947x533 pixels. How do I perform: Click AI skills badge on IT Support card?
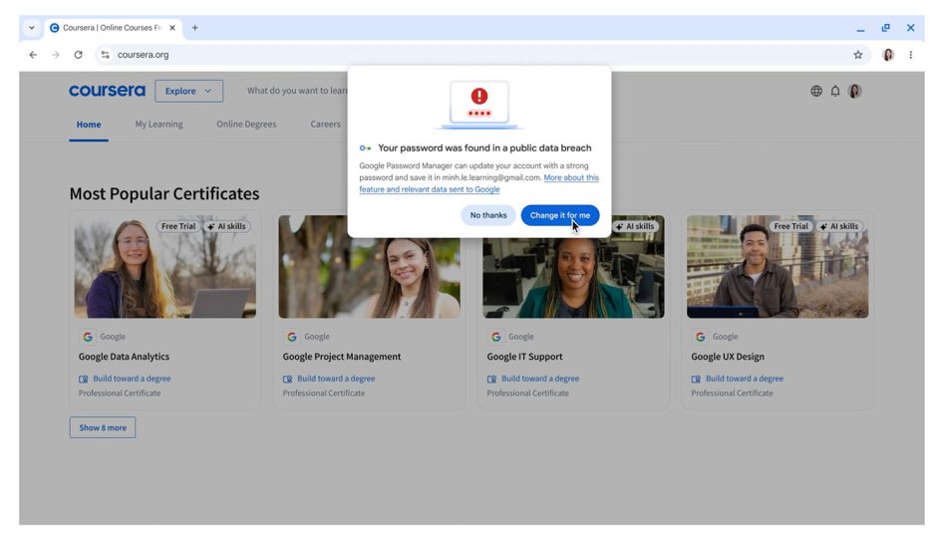(x=635, y=226)
